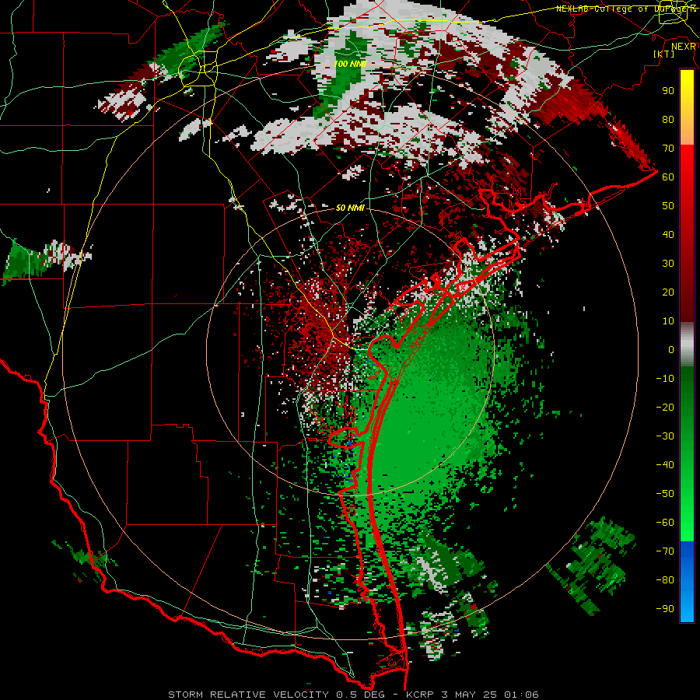The image size is (700, 700).
Task: Click the "[KT]" units label above scale
Action: [x=664, y=54]
